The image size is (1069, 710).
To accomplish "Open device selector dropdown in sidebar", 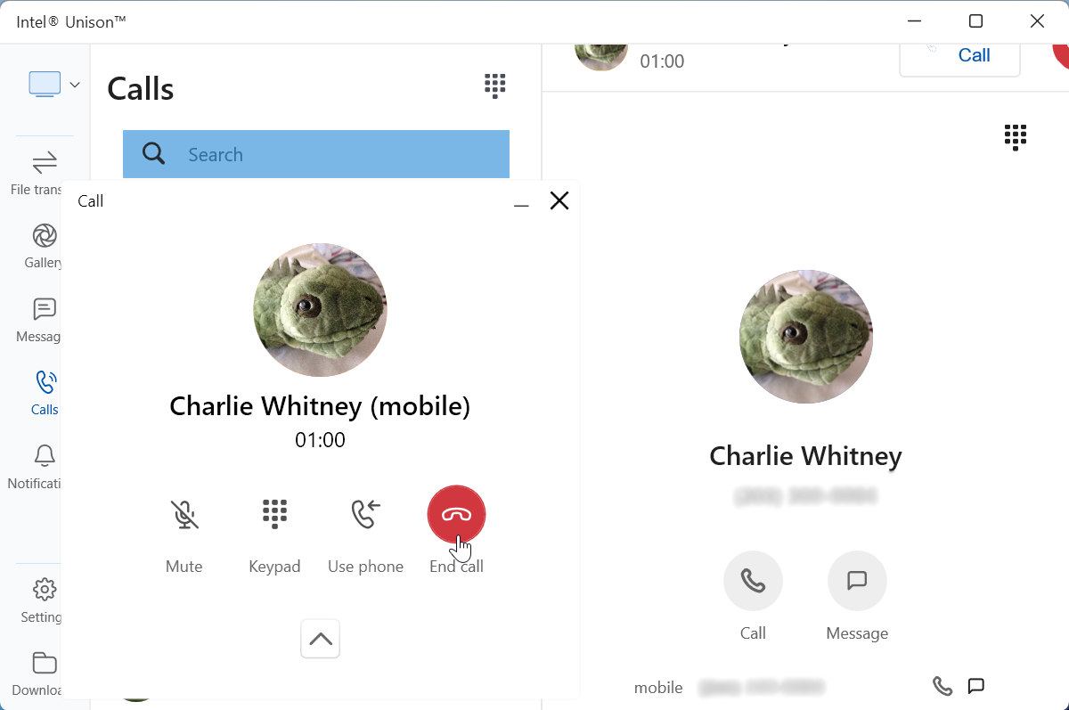I will click(53, 85).
